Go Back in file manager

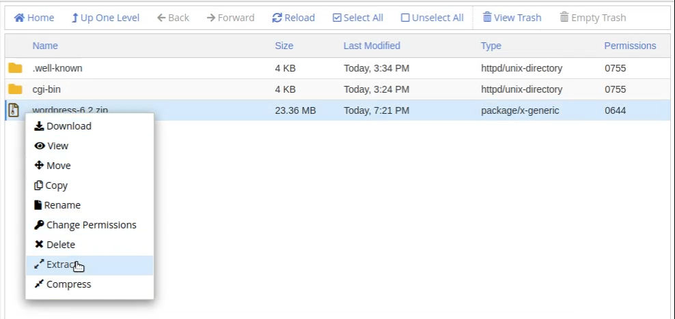173,18
